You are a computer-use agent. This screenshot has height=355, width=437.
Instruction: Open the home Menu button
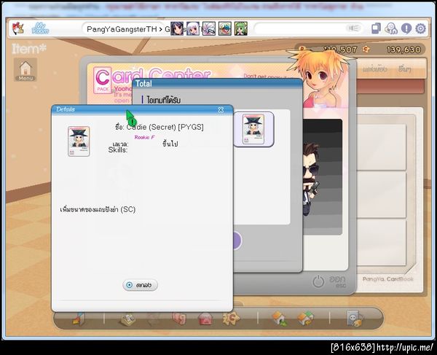pyautogui.click(x=25, y=70)
